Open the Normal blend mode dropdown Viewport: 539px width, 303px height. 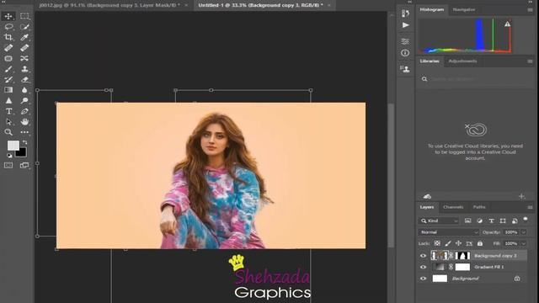coord(449,232)
